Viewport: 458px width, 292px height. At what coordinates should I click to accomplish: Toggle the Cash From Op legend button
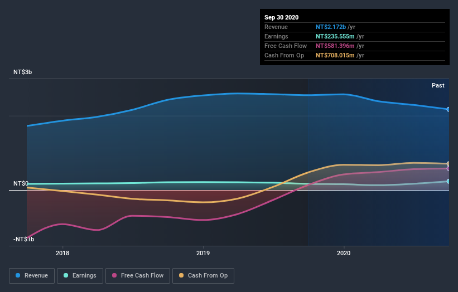pyautogui.click(x=203, y=276)
